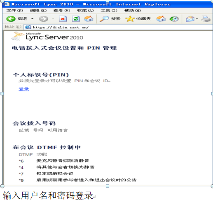This screenshot has height=204, width=213.
Task: Open the 查看(V) menu
Action: click(x=62, y=10)
